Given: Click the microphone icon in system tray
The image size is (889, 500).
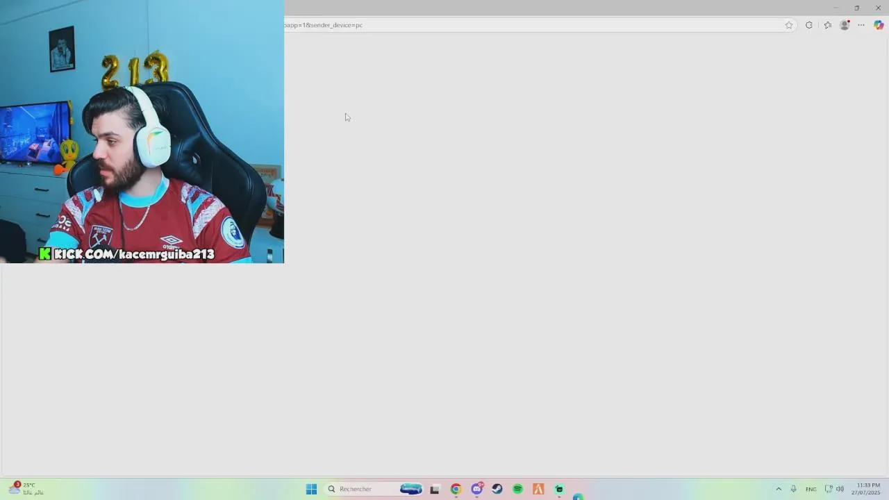Looking at the screenshot, I should (x=794, y=489).
